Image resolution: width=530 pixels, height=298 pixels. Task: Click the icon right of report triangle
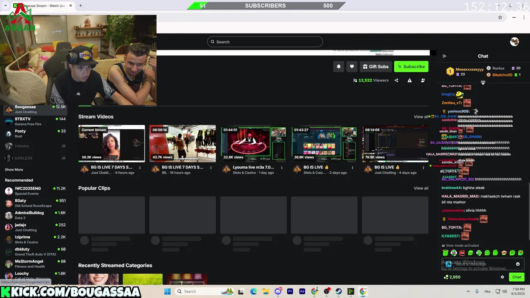(x=423, y=80)
